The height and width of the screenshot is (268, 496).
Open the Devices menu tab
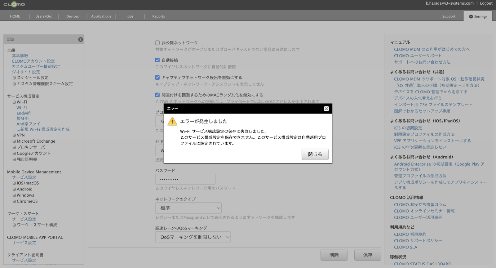coord(73,16)
